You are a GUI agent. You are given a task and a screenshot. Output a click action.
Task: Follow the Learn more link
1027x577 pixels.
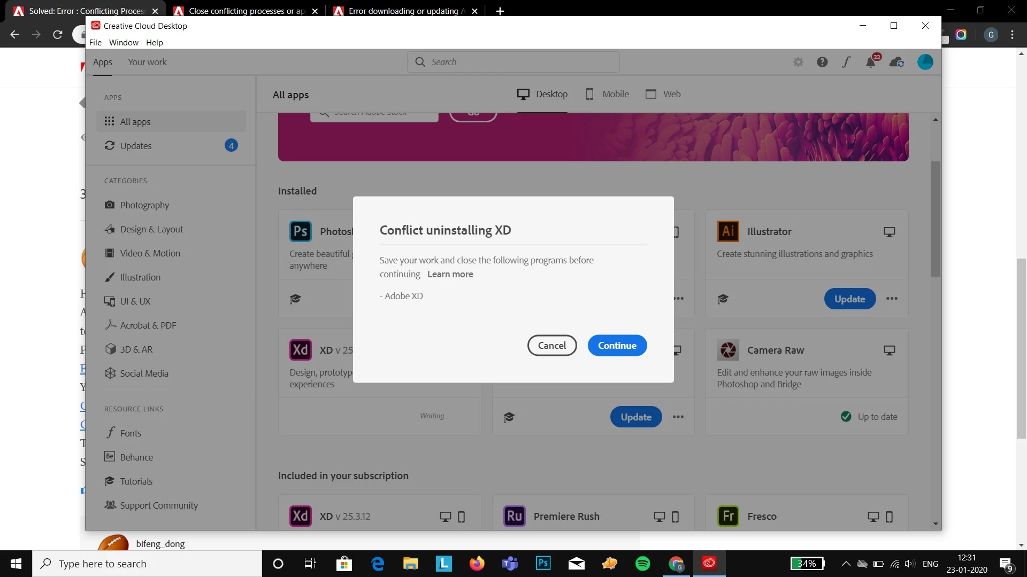point(450,274)
